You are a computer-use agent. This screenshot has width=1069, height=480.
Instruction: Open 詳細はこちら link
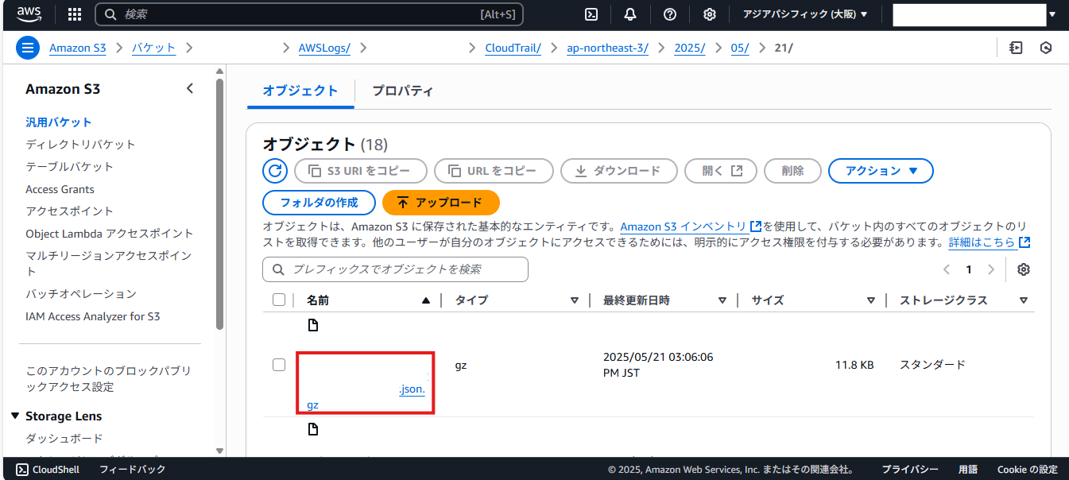click(x=990, y=242)
